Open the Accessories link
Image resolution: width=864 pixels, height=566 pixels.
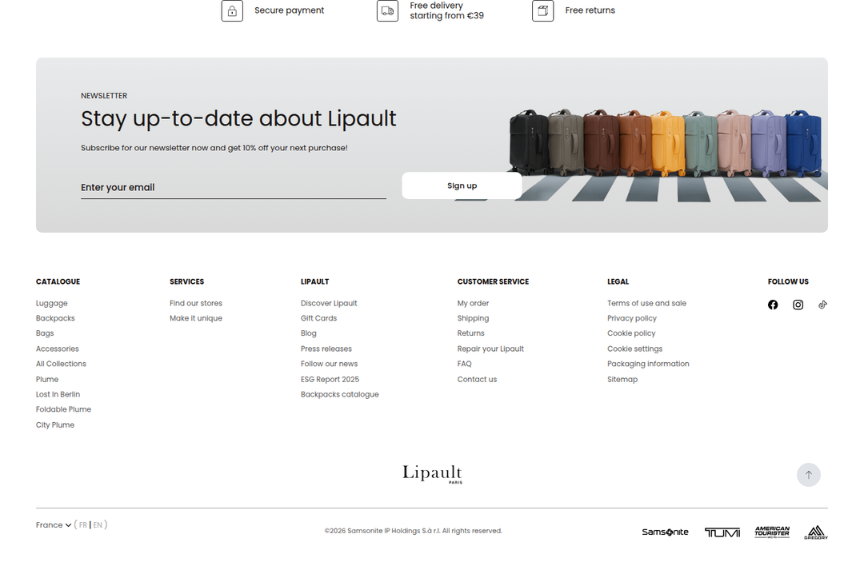pos(58,349)
